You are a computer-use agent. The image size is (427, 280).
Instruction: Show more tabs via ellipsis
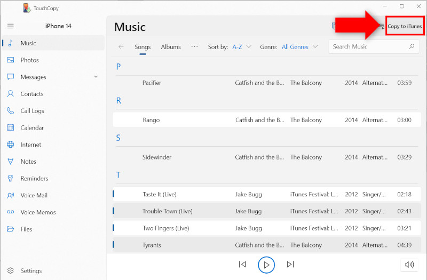(x=194, y=46)
